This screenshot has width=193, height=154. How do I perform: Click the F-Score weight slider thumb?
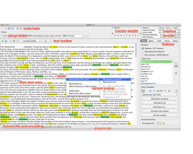pyautogui.click(x=127, y=33)
